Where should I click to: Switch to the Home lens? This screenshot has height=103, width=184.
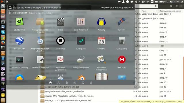51,83
